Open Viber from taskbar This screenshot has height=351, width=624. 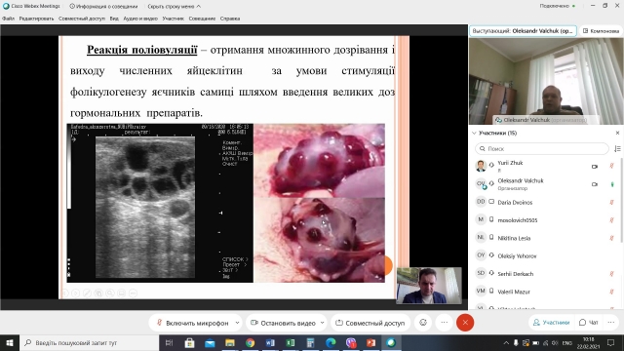pos(351,342)
